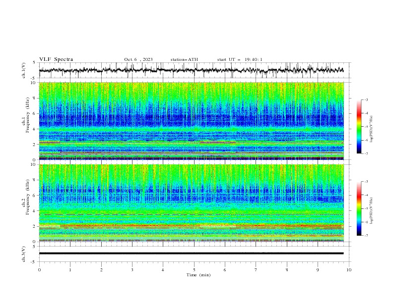Click the ch.2 spectrogram panel
This screenshot has width=393, height=303.
[191, 203]
